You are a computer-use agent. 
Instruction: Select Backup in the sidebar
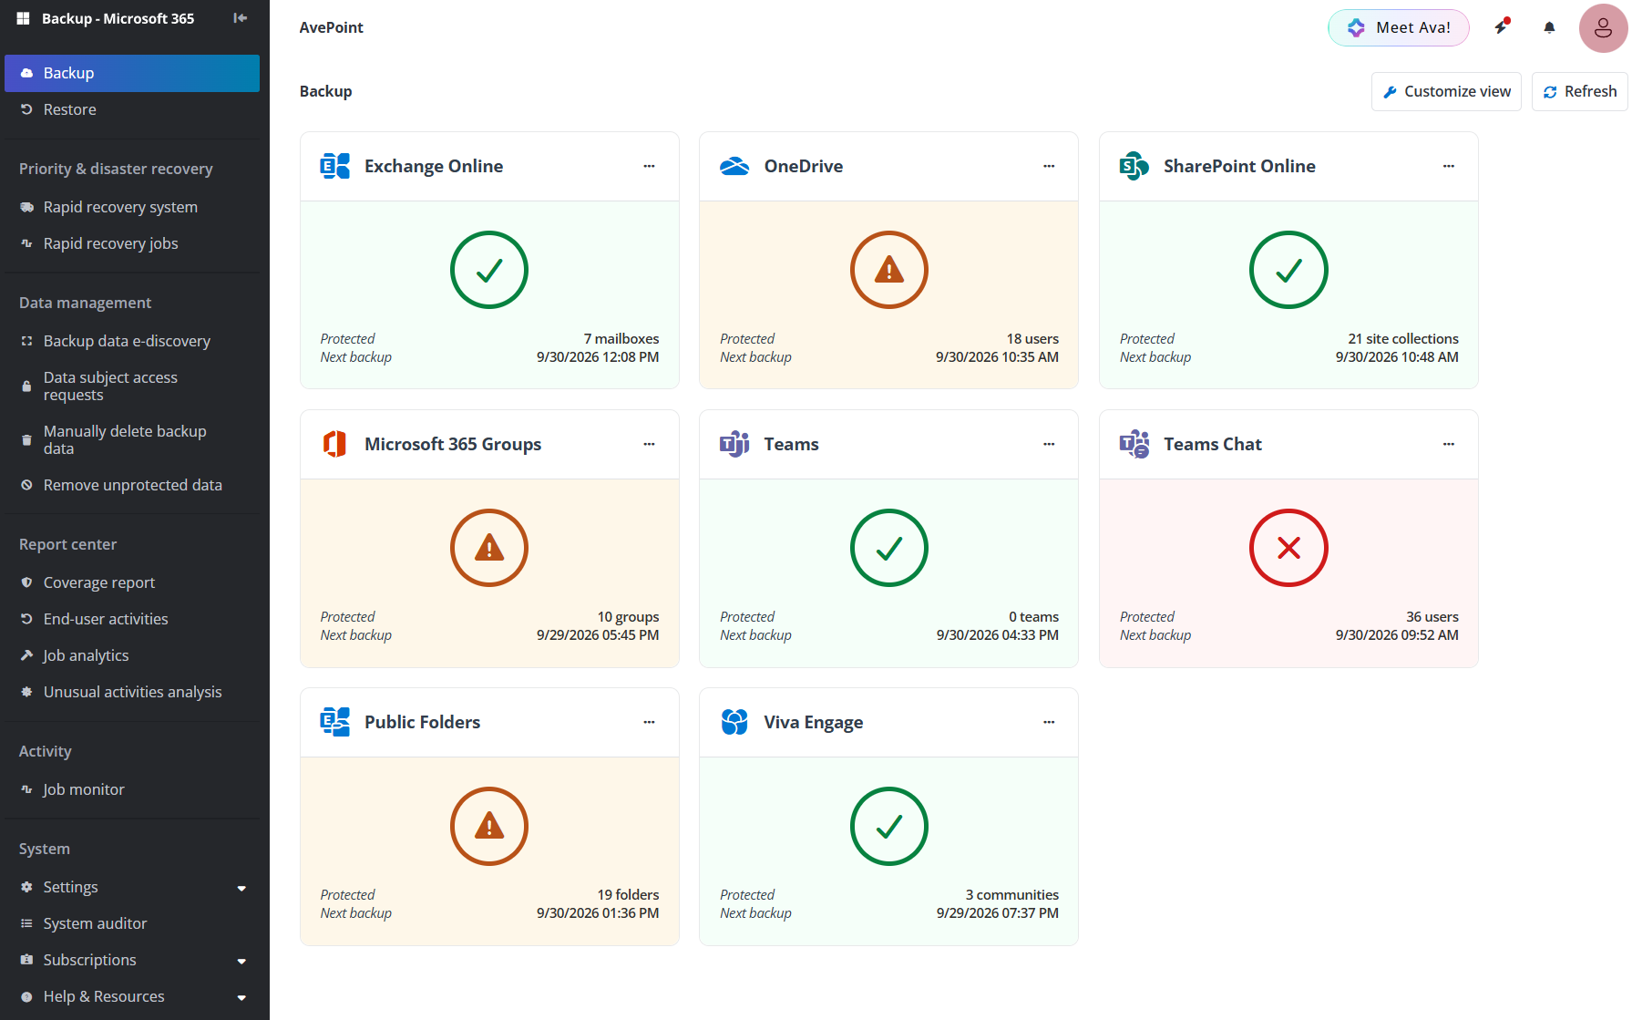pyautogui.click(x=132, y=73)
